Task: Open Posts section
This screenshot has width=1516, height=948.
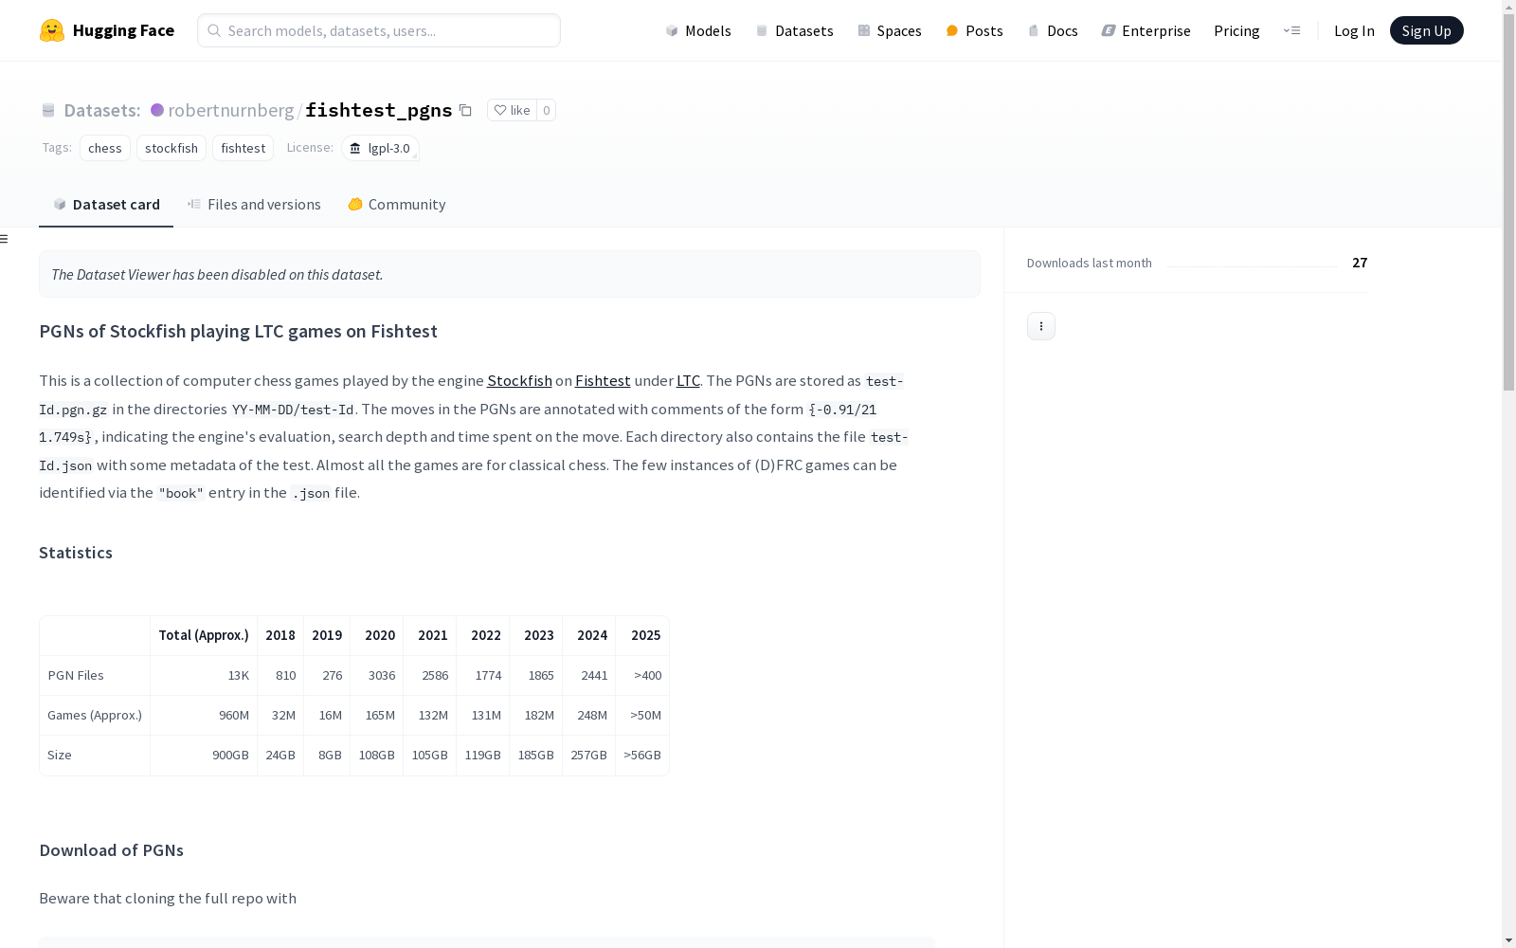Action: pyautogui.click(x=975, y=30)
